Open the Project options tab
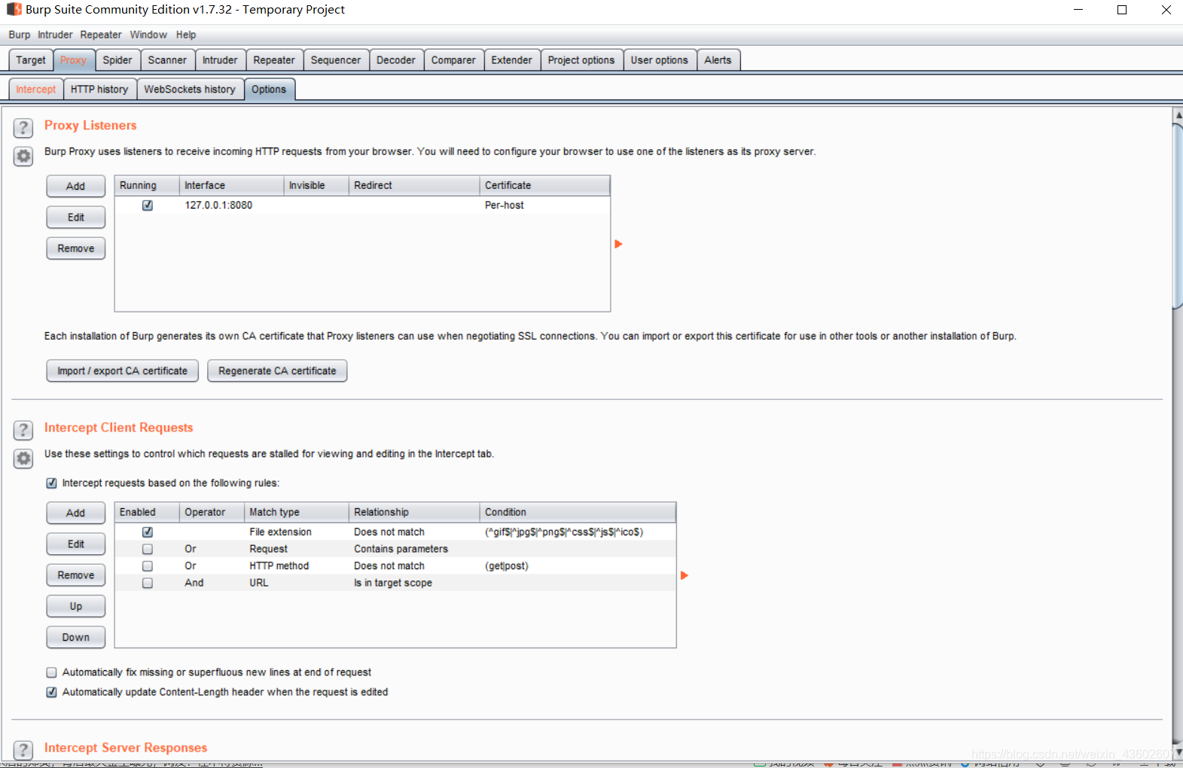Image resolution: width=1183 pixels, height=768 pixels. pyautogui.click(x=581, y=60)
